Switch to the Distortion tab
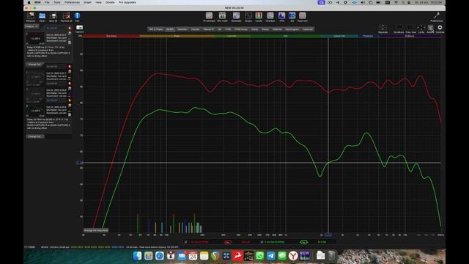This screenshot has width=469, height=264. [x=182, y=29]
